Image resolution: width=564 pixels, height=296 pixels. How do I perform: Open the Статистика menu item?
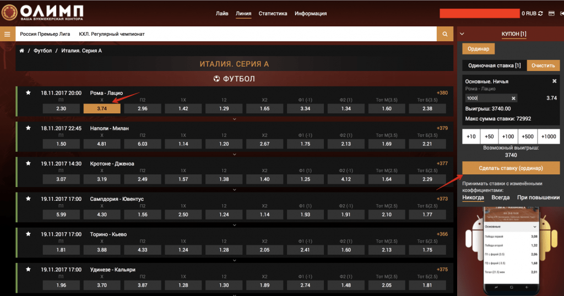273,13
